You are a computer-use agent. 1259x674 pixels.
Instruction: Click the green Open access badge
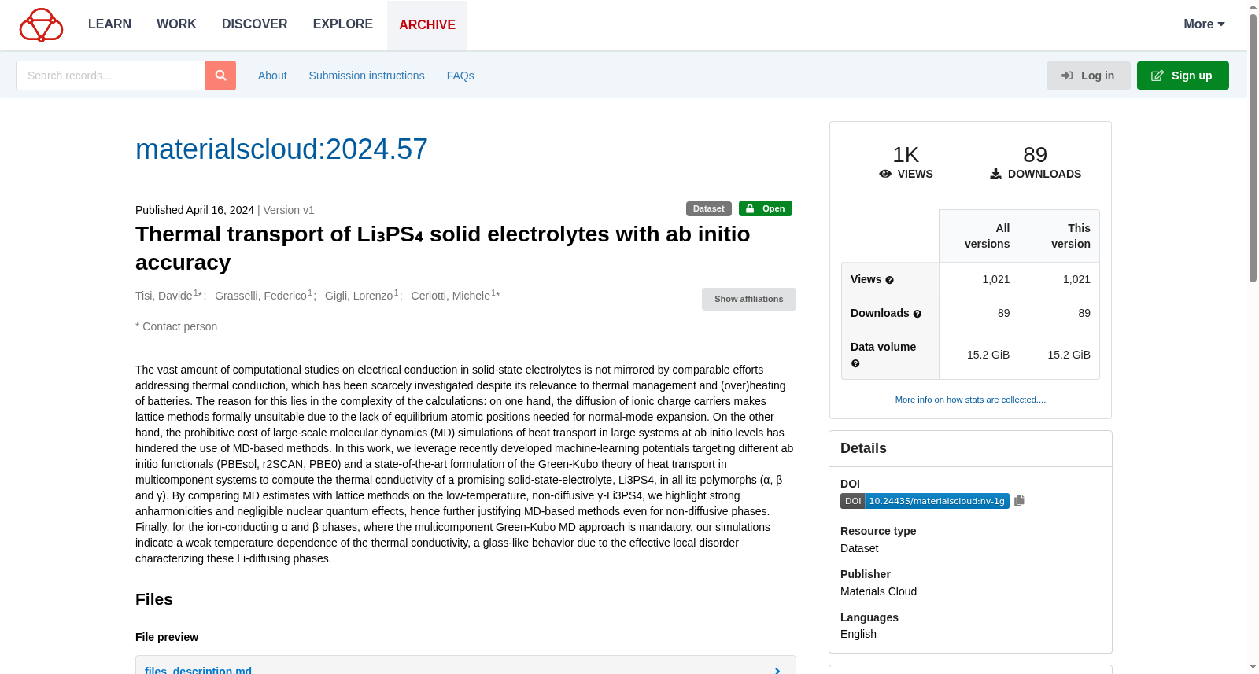point(765,208)
